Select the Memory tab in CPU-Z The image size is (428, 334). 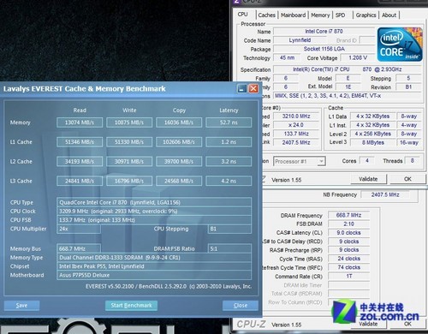[320, 15]
